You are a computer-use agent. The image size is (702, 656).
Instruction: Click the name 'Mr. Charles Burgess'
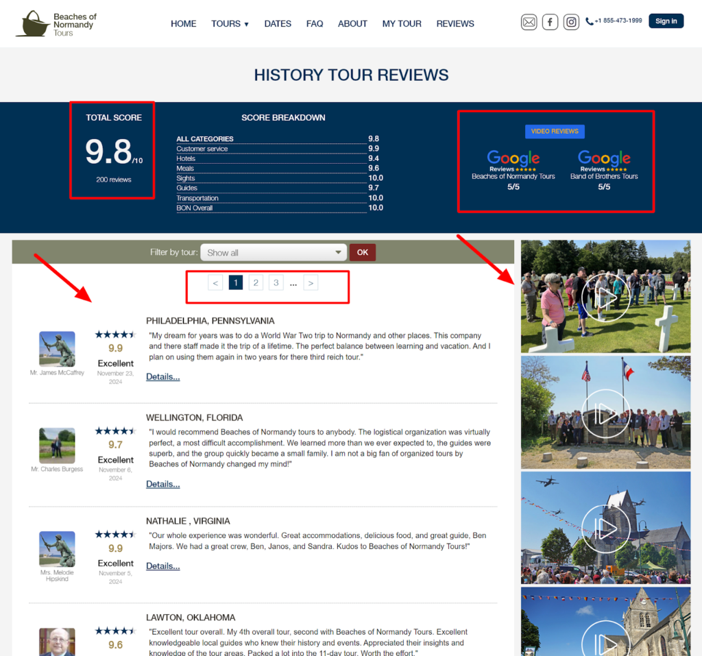click(57, 469)
